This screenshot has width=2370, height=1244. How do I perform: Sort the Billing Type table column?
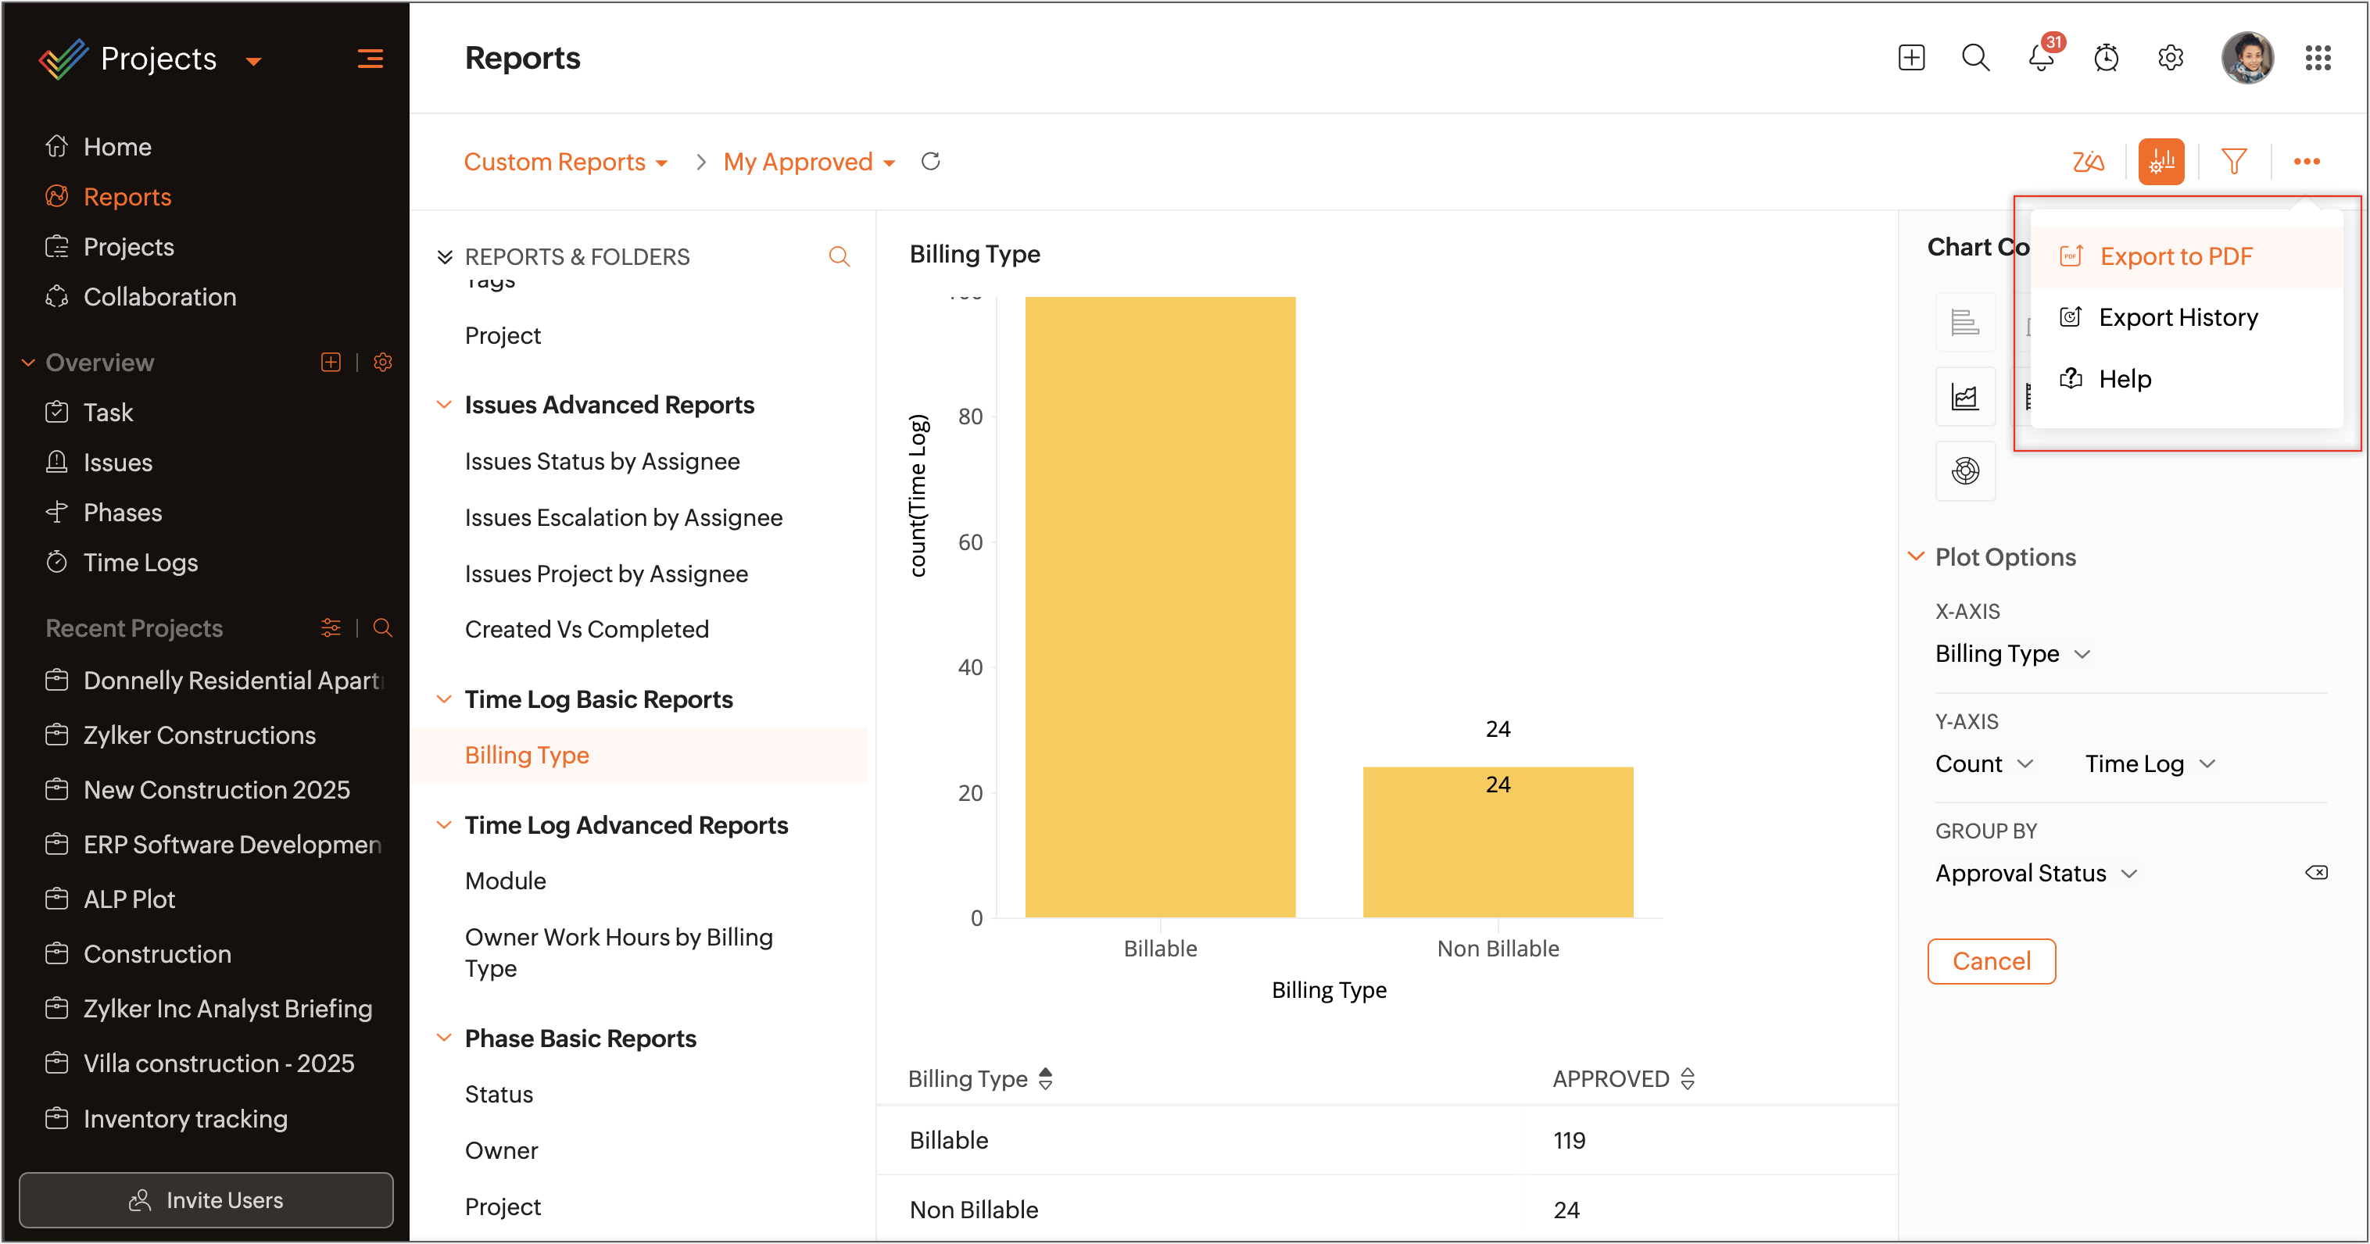click(x=1045, y=1078)
